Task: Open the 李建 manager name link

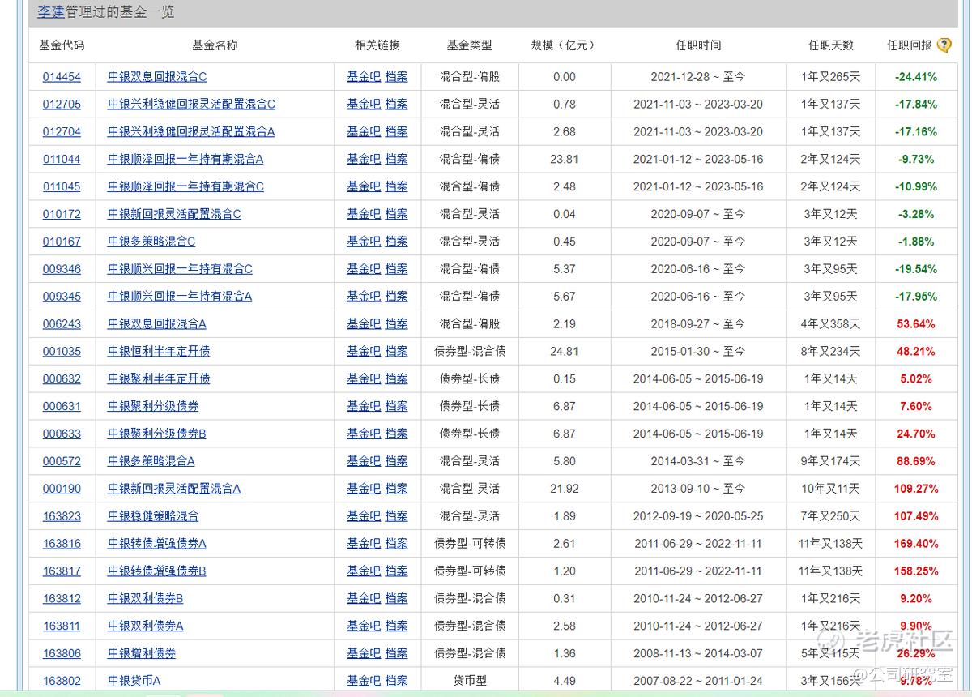Action: pyautogui.click(x=50, y=12)
